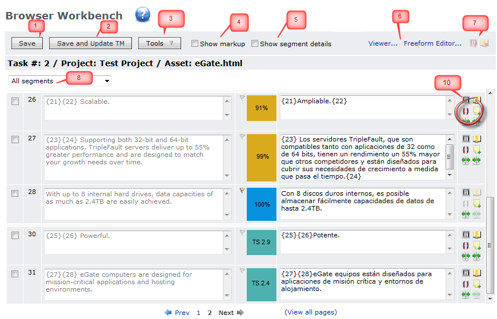Click Next in the pagination
The image size is (497, 319).
[x=226, y=313]
